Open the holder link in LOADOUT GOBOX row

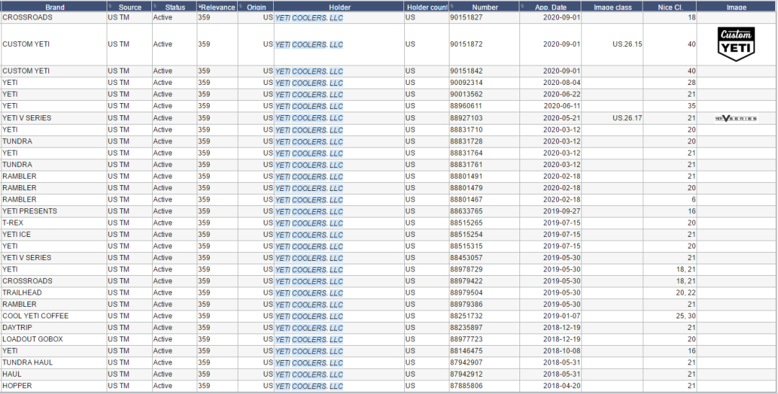309,339
